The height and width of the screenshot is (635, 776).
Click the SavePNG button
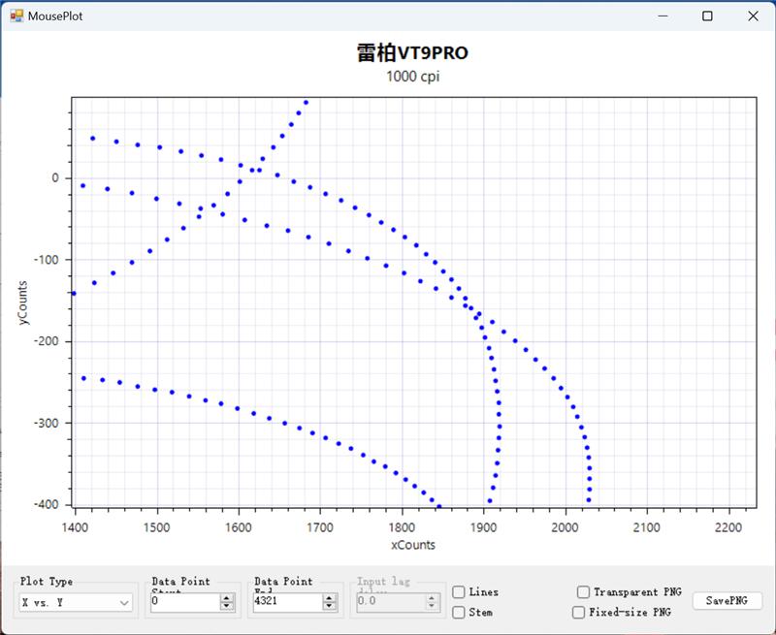(727, 601)
